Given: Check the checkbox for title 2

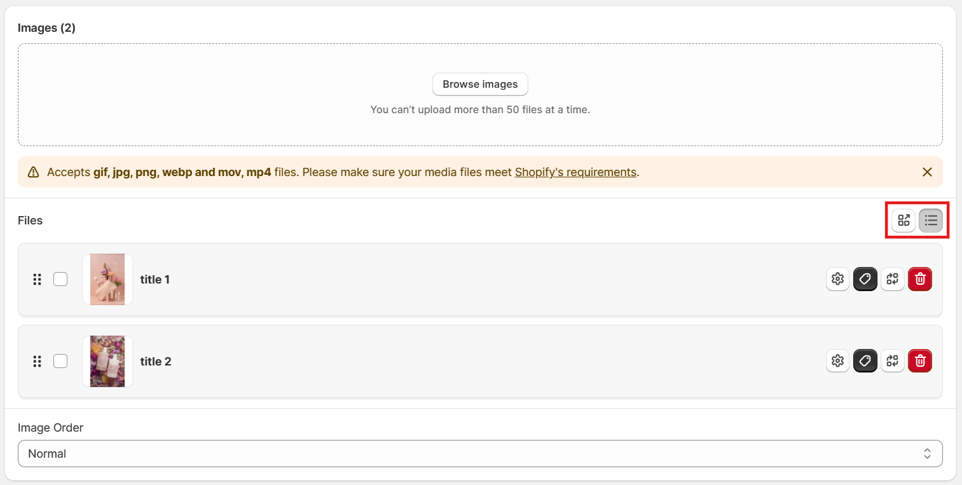Looking at the screenshot, I should 60,361.
